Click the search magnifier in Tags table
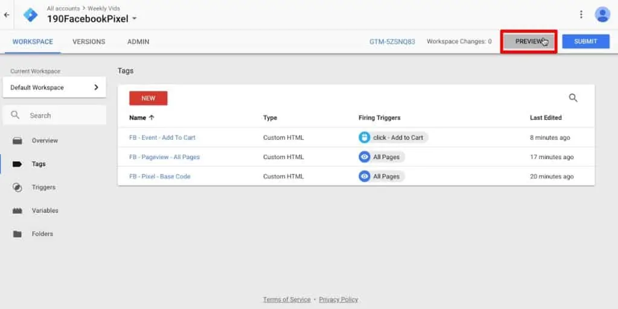 pos(573,98)
